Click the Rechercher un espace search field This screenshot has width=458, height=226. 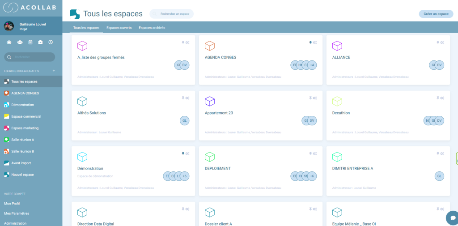point(174,14)
